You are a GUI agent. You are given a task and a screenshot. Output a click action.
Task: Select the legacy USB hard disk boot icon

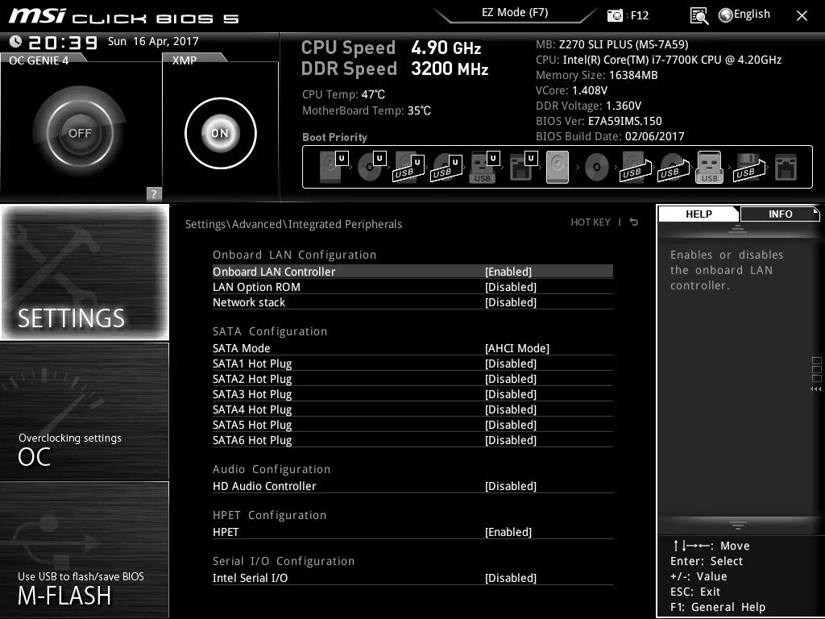tap(635, 167)
